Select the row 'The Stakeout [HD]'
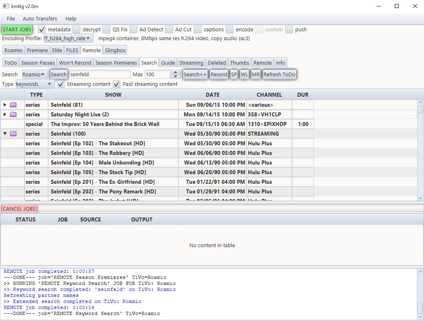424x321 pixels. pyautogui.click(x=157, y=143)
